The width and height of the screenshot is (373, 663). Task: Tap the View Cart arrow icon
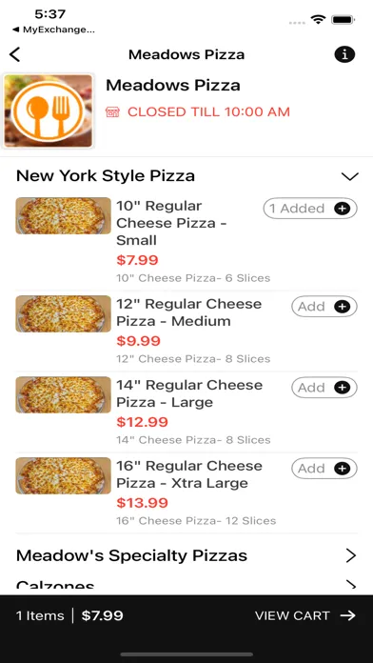(x=348, y=615)
